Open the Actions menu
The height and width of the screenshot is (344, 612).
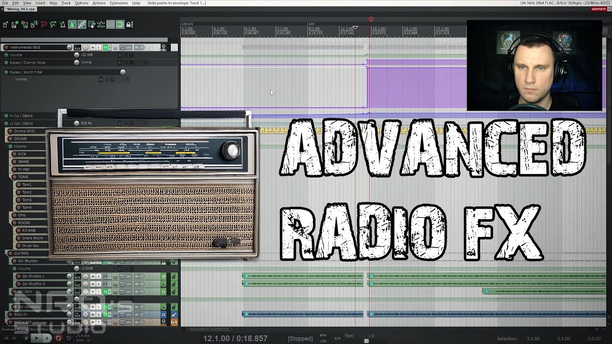click(x=99, y=3)
